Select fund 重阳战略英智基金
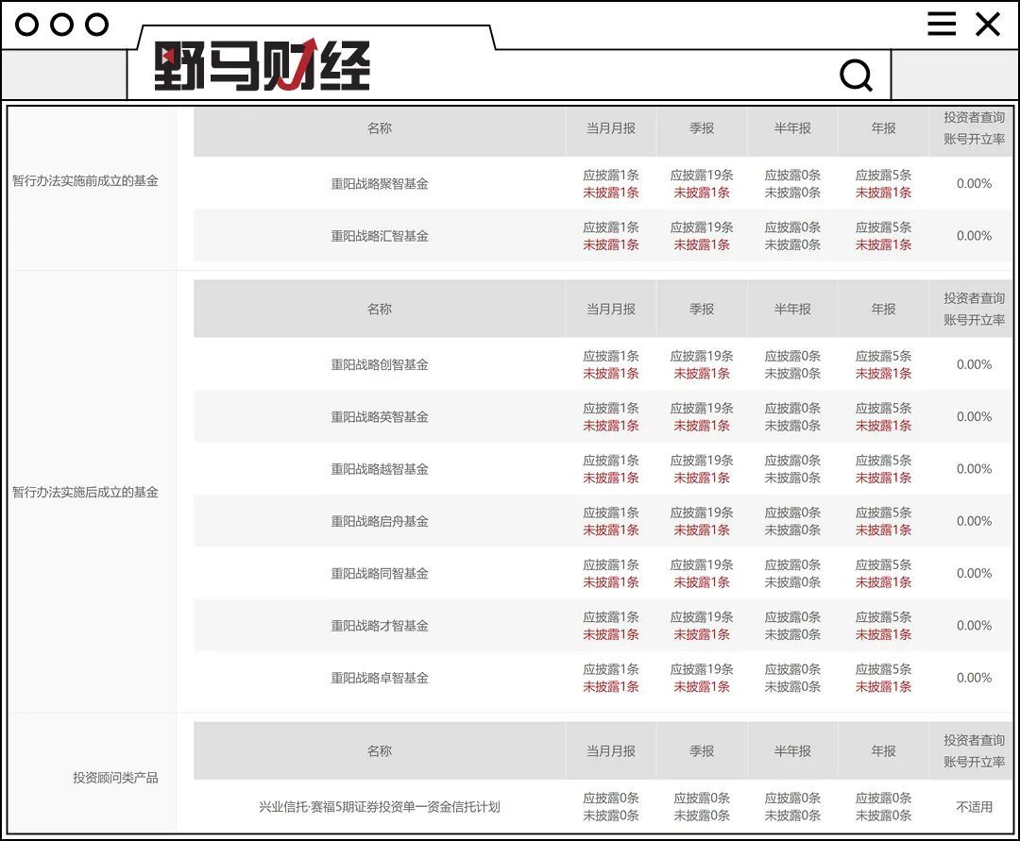This screenshot has height=841, width=1020. (x=380, y=416)
